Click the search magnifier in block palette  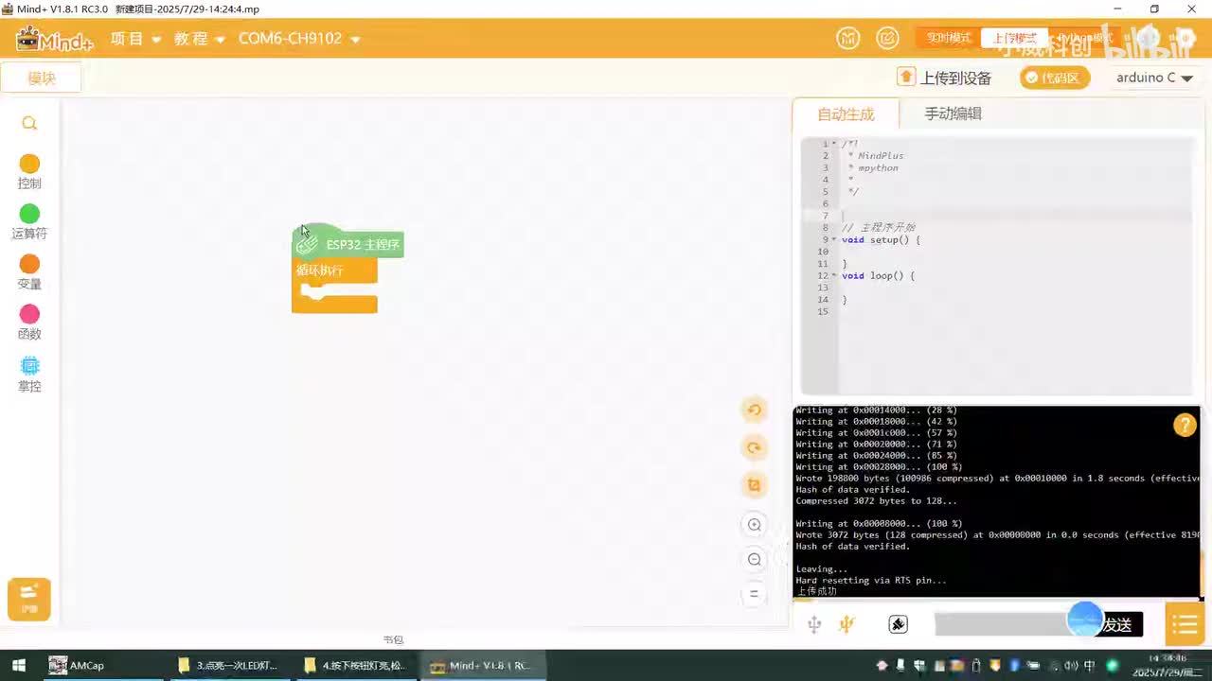pos(29,123)
